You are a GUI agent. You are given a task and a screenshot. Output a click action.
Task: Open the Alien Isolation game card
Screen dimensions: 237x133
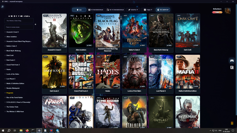81,33
